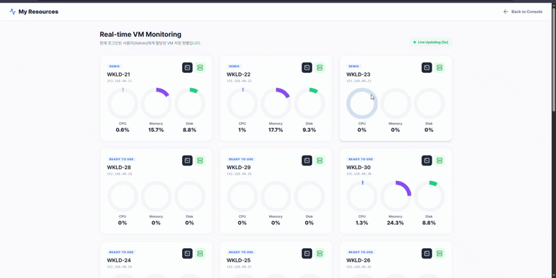The width and height of the screenshot is (556, 278).
Task: Click the green server icon on WKLD-23
Action: [440, 67]
